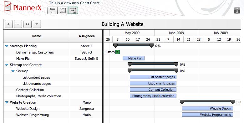Switch to the list view icon
244x123 pixels.
53,10
